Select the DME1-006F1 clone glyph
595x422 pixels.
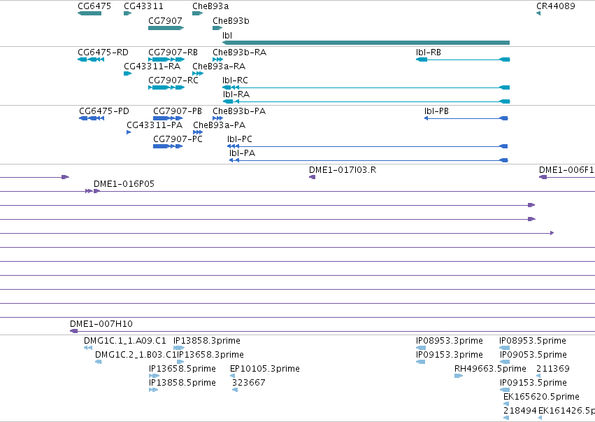tap(567, 177)
